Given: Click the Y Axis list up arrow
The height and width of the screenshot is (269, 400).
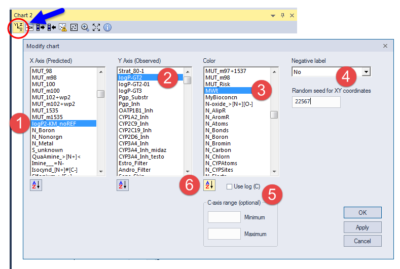Looking at the screenshot, I should (188, 72).
